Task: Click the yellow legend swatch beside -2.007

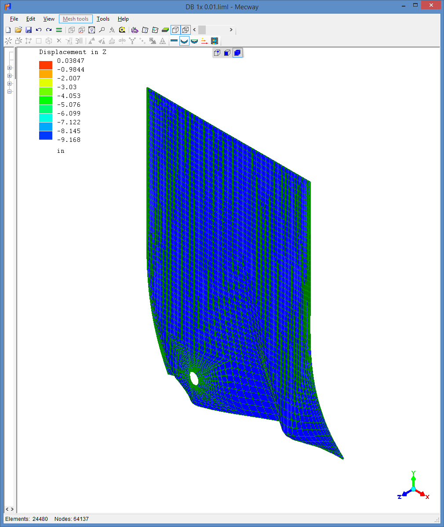Action: 46,83
